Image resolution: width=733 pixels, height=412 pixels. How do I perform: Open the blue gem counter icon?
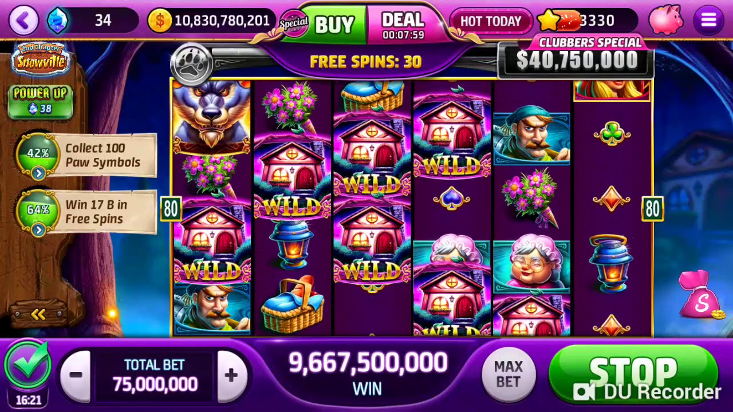point(58,21)
